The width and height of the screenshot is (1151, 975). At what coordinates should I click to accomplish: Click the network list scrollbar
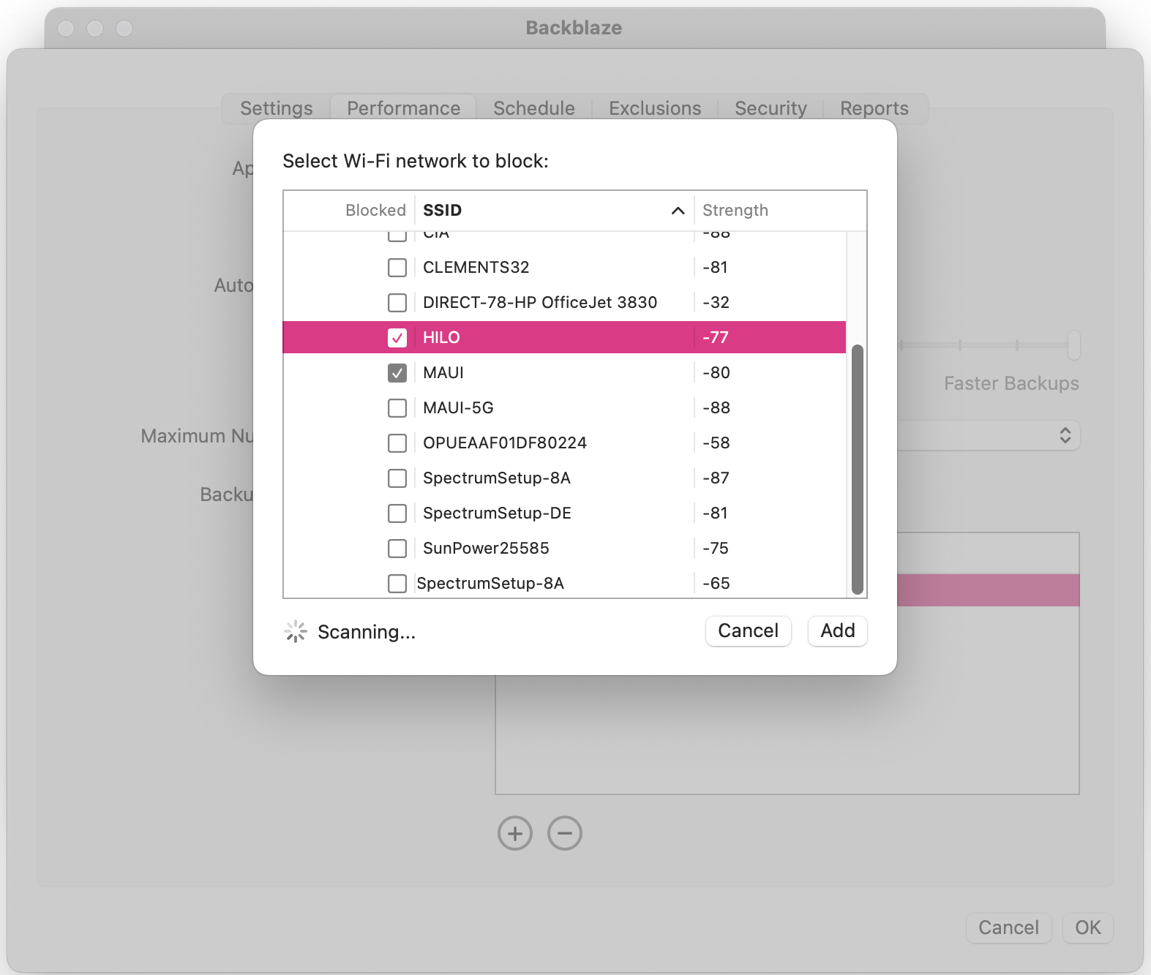pos(858,470)
